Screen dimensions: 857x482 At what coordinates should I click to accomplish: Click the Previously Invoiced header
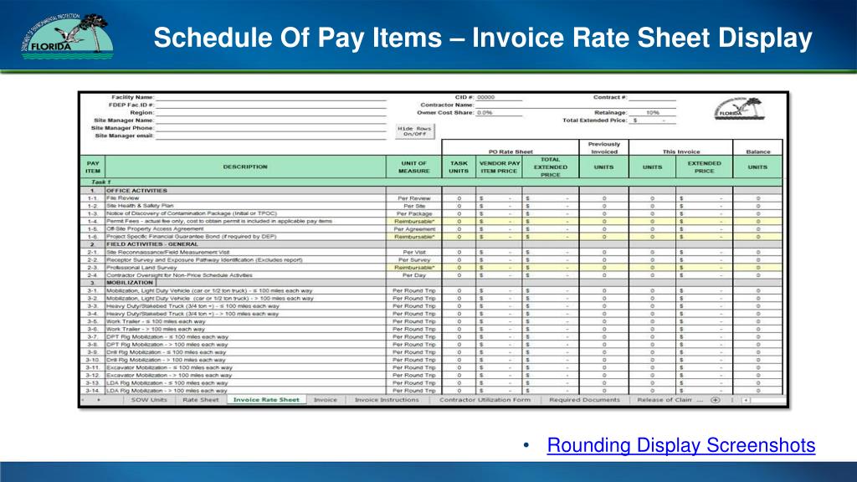tap(604, 147)
